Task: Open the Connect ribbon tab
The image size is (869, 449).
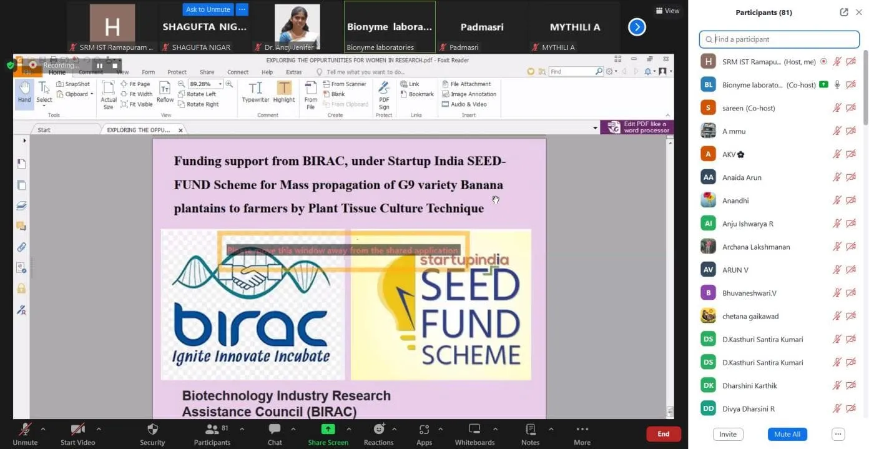Action: pos(238,72)
